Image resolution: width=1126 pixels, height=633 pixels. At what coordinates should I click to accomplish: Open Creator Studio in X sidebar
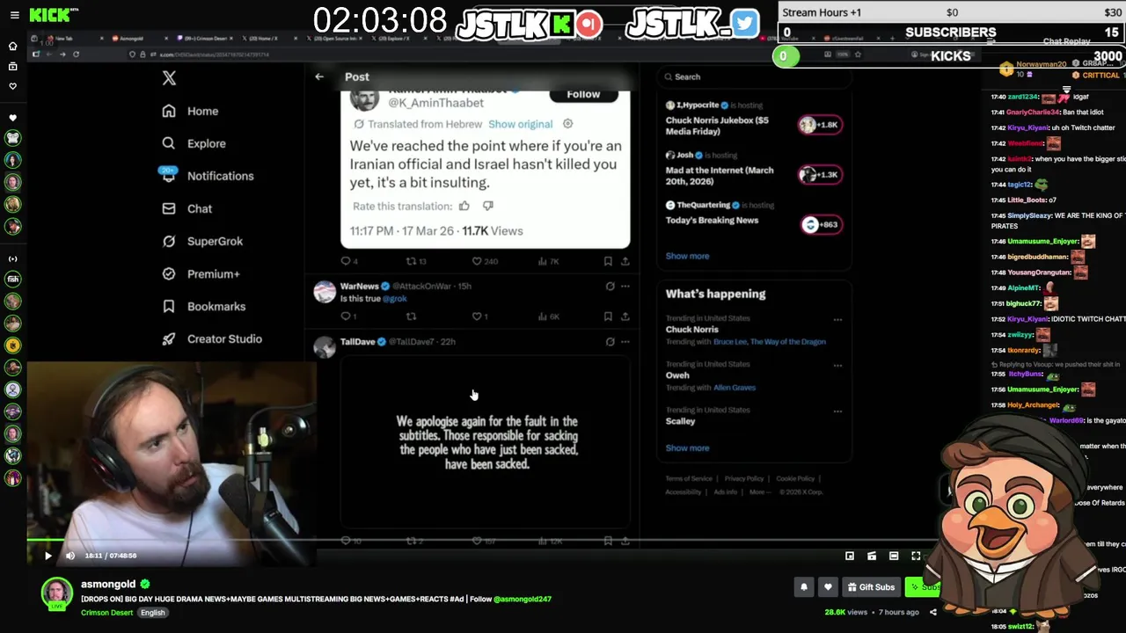pyautogui.click(x=211, y=338)
